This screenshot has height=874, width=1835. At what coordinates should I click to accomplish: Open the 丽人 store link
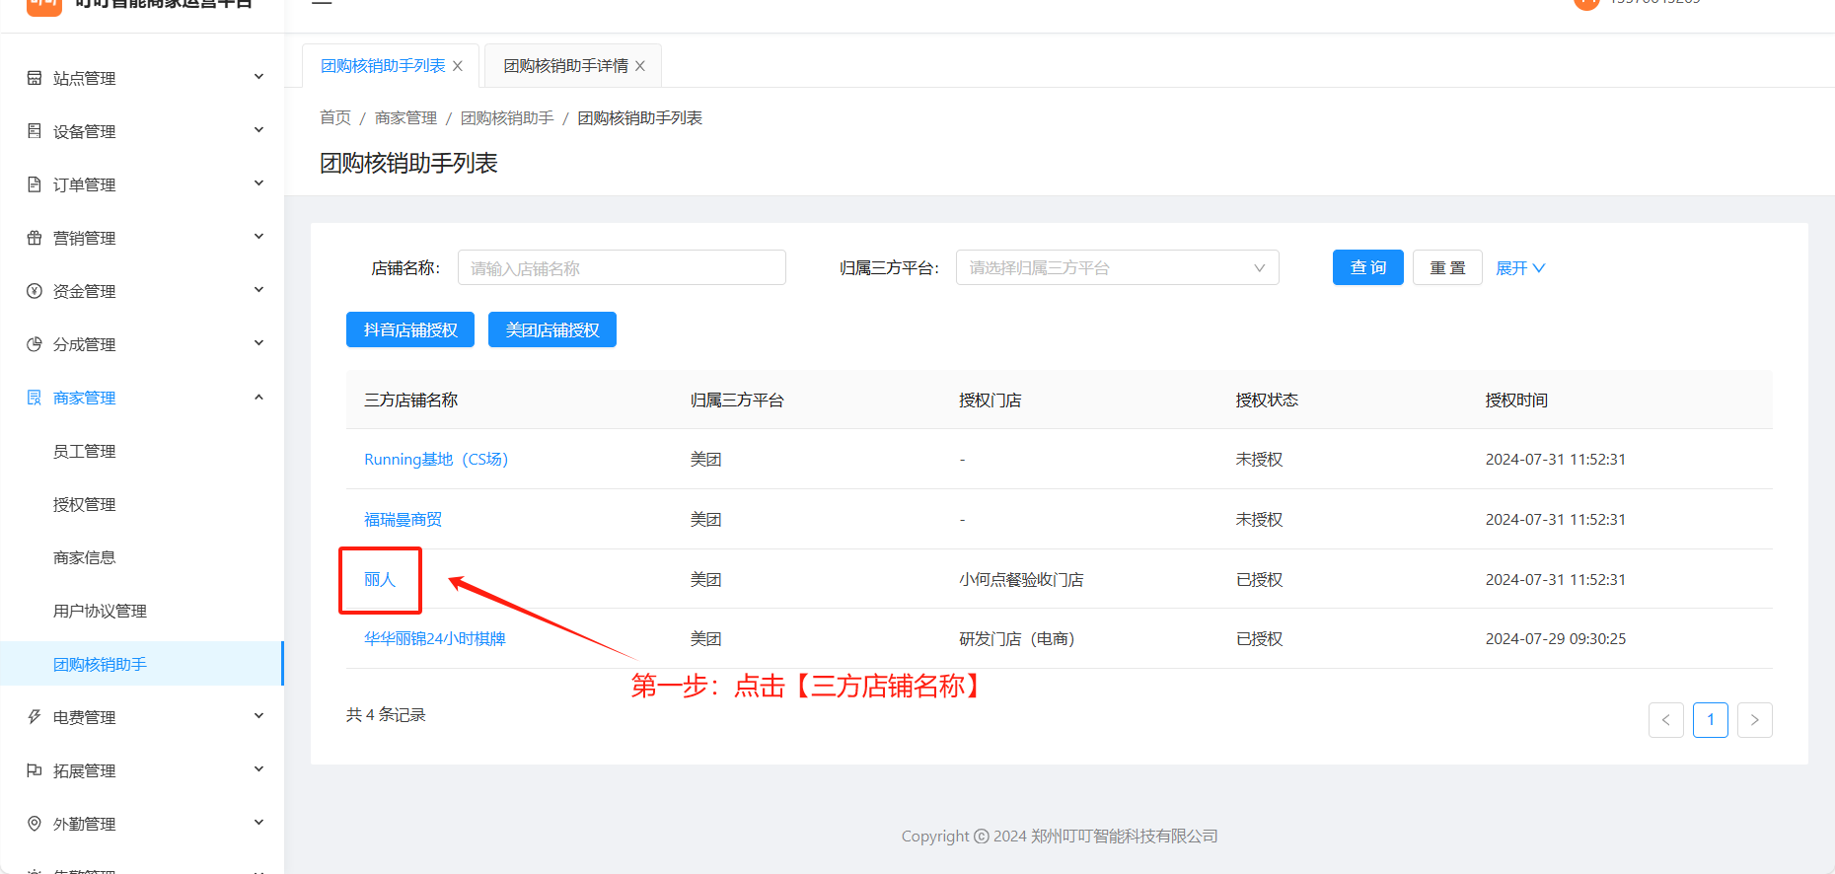pyautogui.click(x=380, y=580)
